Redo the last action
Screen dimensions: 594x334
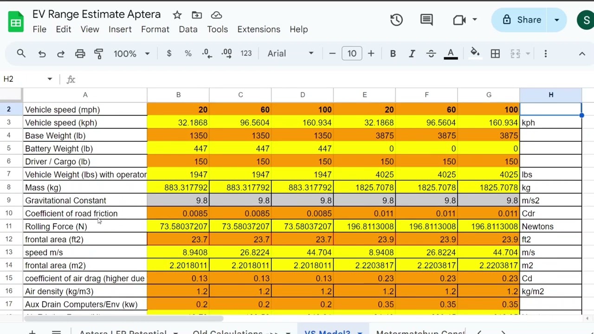pyautogui.click(x=61, y=53)
